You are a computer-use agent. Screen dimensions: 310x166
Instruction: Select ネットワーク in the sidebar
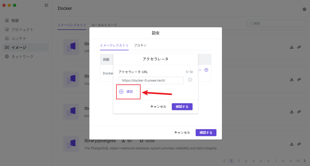[22, 57]
